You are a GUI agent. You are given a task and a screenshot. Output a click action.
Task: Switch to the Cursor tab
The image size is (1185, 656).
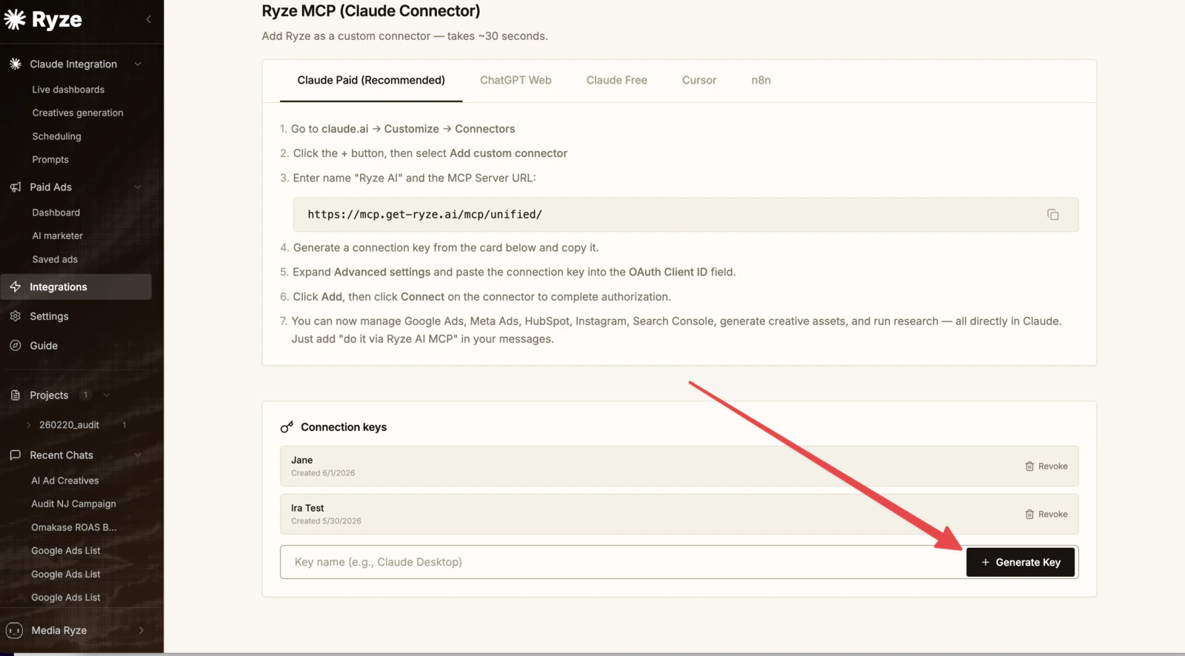point(699,80)
